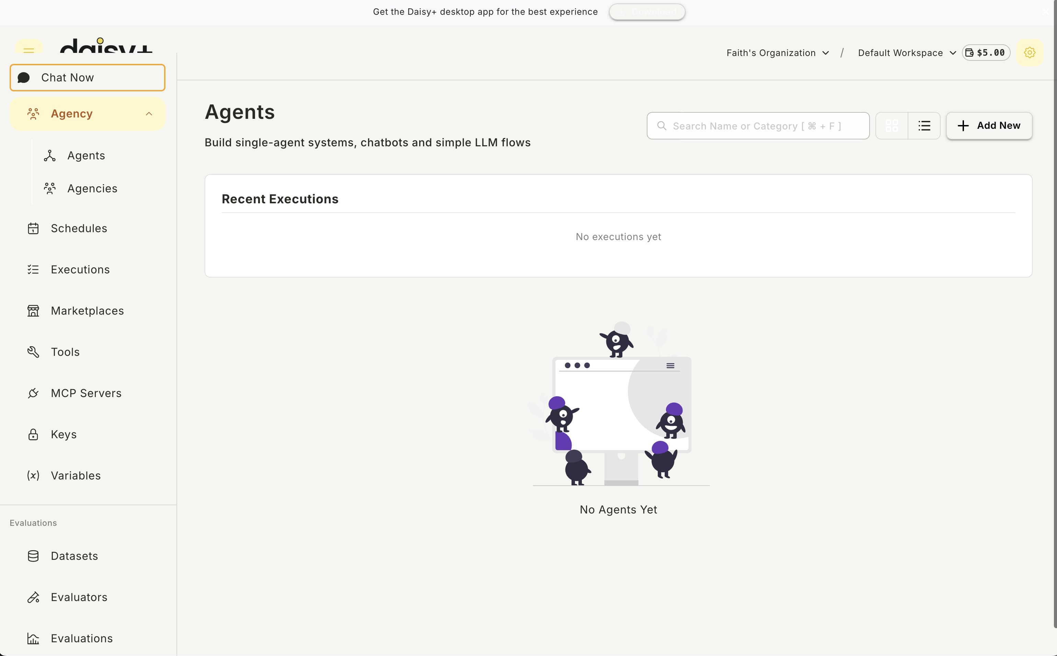Open the settings gear icon
This screenshot has width=1057, height=656.
pos(1030,53)
